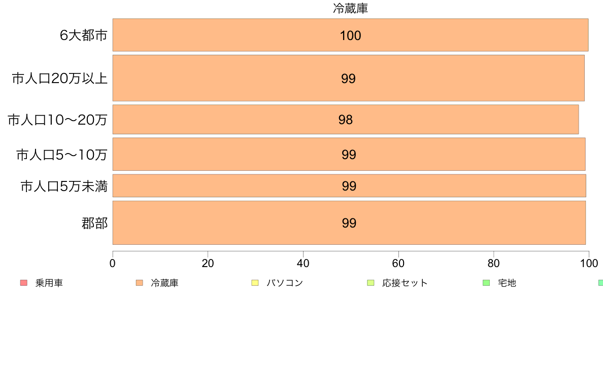Screen dimensions: 603x373
Task: Click the 市人口5〜10万 bar
Action: 349,154
